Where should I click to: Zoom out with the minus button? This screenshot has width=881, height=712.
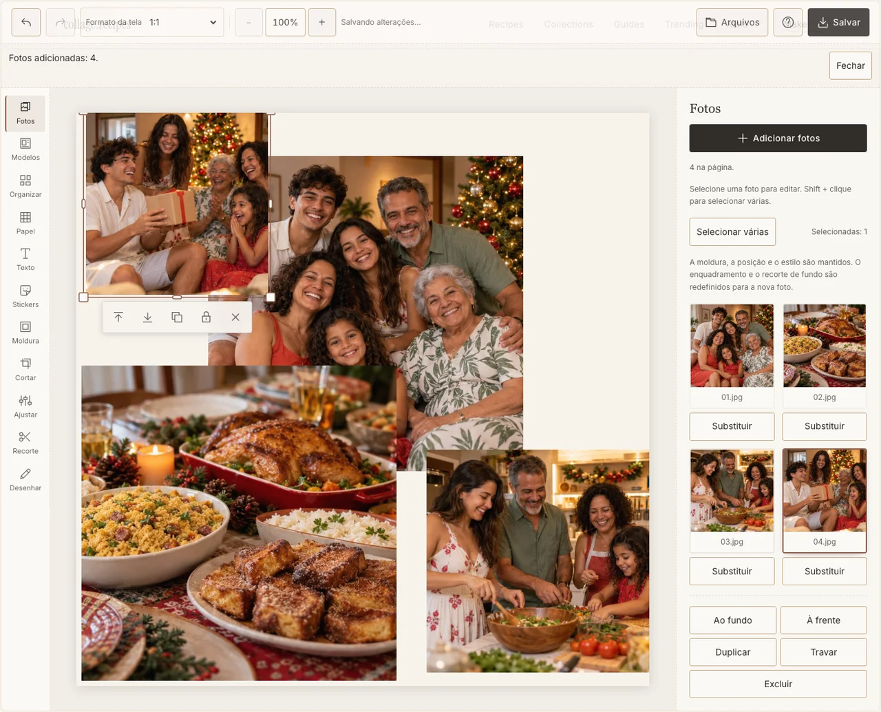pyautogui.click(x=248, y=22)
